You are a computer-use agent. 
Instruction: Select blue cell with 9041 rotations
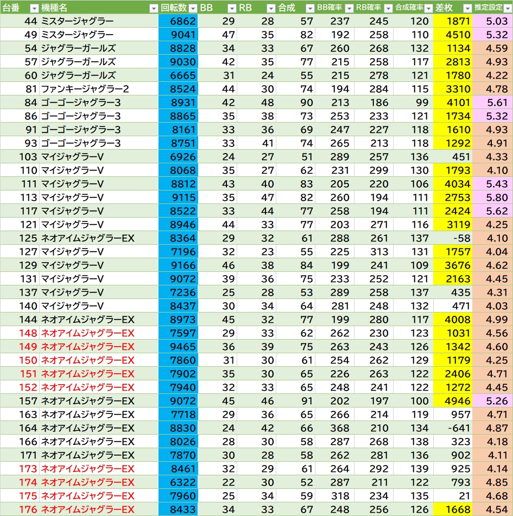(178, 35)
